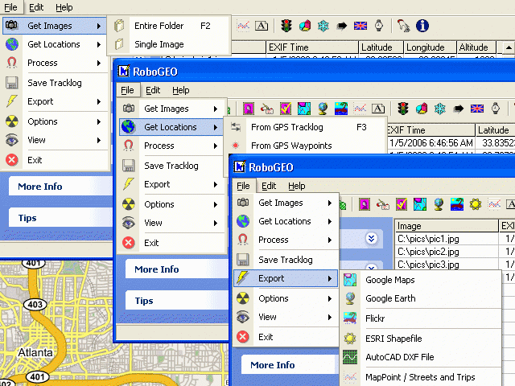Select the C:\pics\pic1.jpg row
This screenshot has height=386, width=515.
[446, 239]
